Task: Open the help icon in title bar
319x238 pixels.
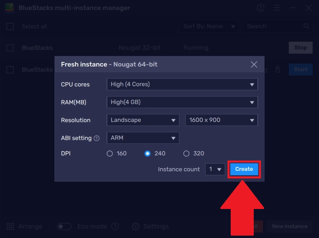Action: click(x=261, y=8)
